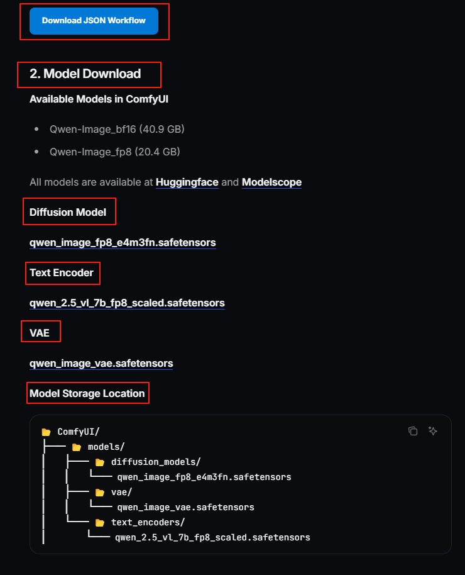Open the qwen_2.5_vl_7b_fp8_scaled.safetensors download link

(x=127, y=303)
